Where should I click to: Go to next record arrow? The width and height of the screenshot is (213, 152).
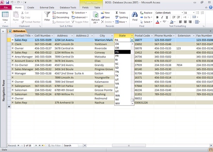point(36,145)
